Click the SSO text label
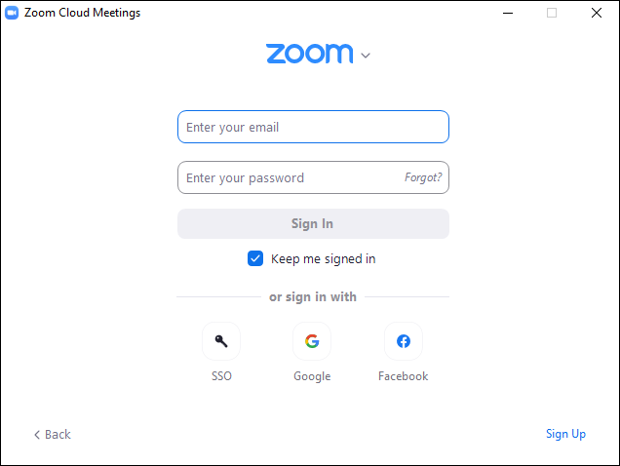The height and width of the screenshot is (466, 620). [x=221, y=375]
